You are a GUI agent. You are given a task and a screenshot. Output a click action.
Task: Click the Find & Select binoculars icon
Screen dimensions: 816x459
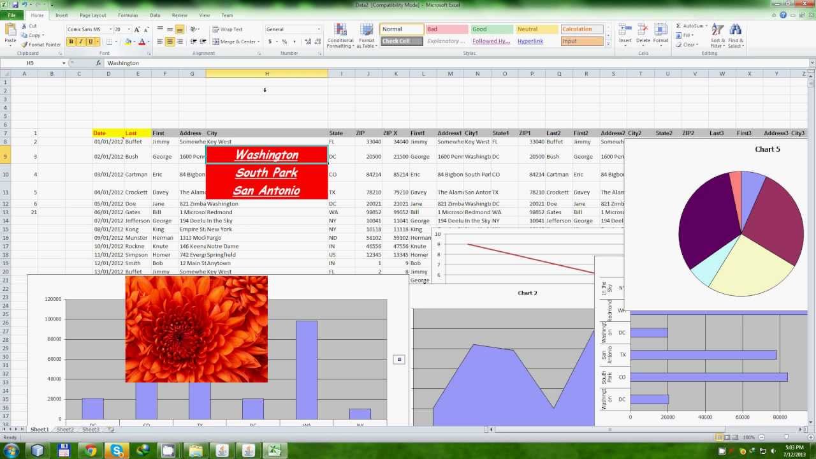point(736,30)
